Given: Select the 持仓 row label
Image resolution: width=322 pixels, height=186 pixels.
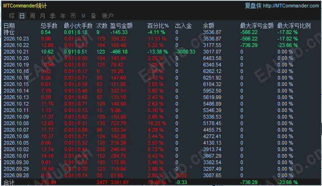Looking at the screenshot, I should [9, 32].
